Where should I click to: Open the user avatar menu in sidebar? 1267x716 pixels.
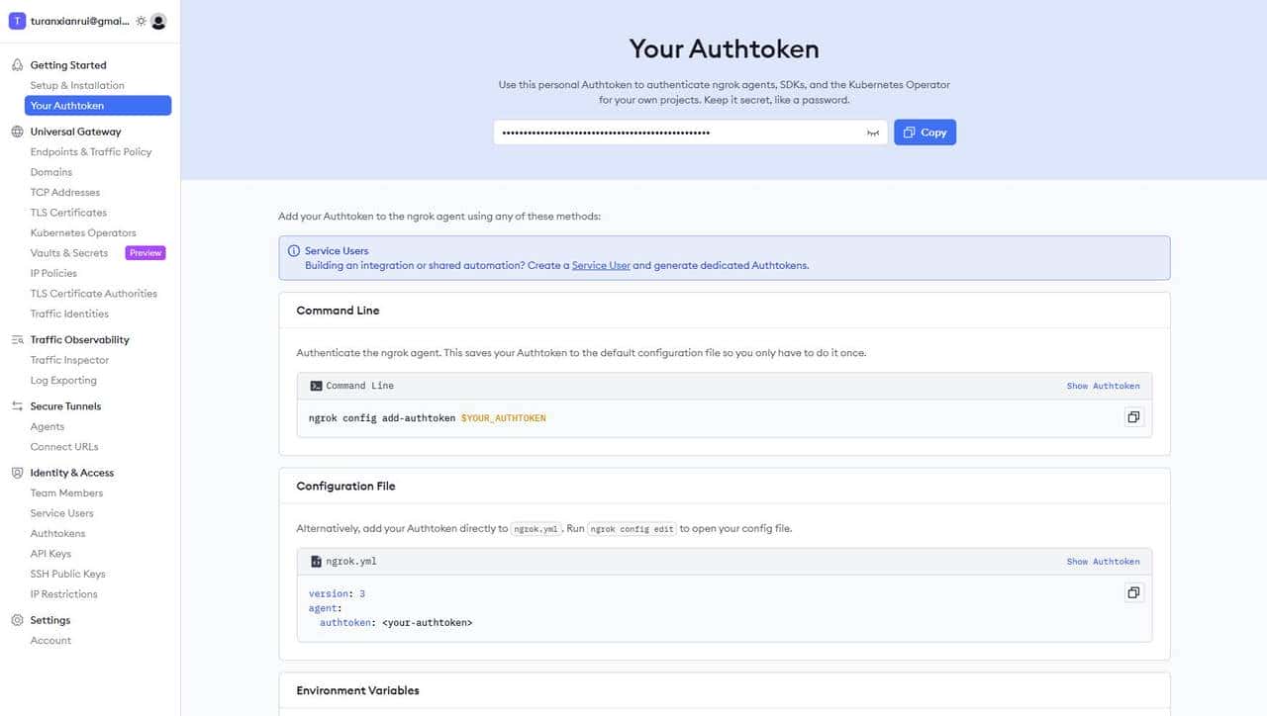(159, 21)
